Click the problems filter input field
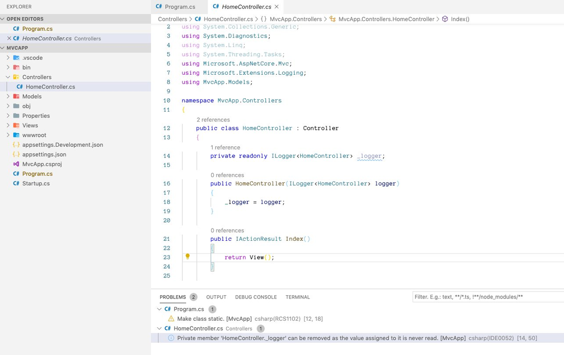The image size is (564, 355). [x=488, y=297]
